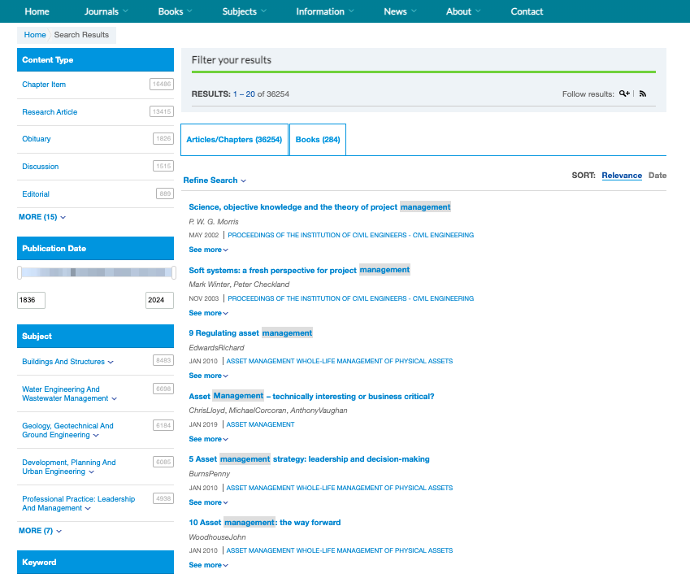This screenshot has height=578, width=690.
Task: Select the Articles/Chapters (36254) tab
Action: point(234,140)
